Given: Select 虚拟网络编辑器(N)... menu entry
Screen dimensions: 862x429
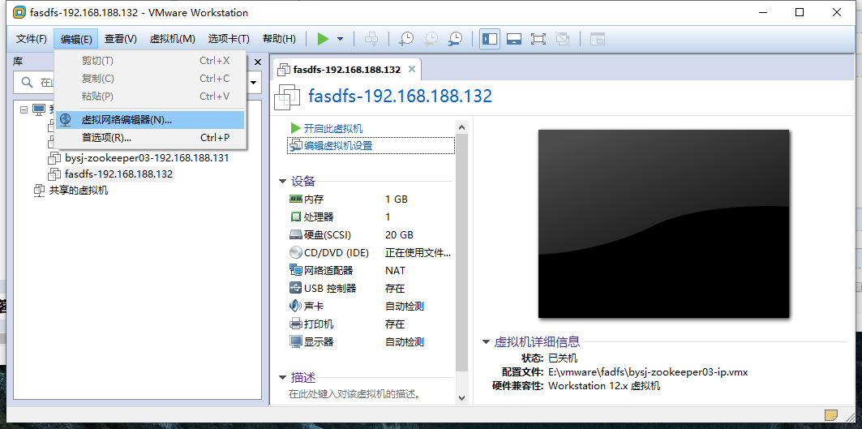Looking at the screenshot, I should (150, 120).
